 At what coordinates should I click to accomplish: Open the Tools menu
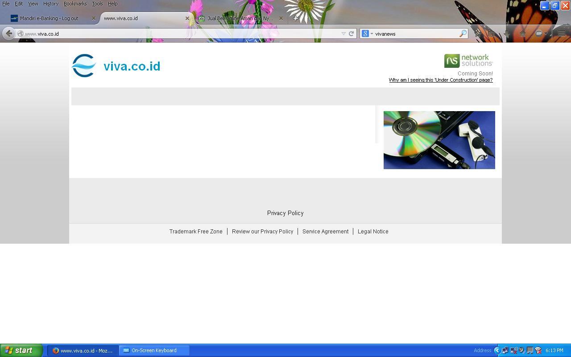click(97, 4)
